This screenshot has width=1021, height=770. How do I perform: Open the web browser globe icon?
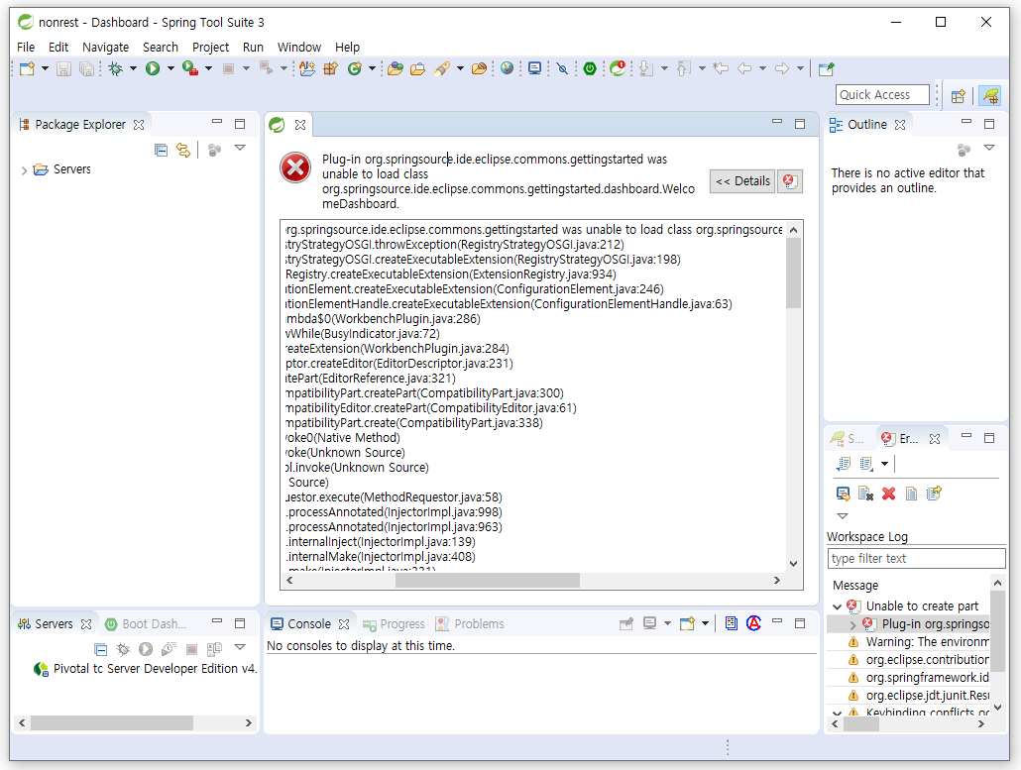[x=508, y=68]
